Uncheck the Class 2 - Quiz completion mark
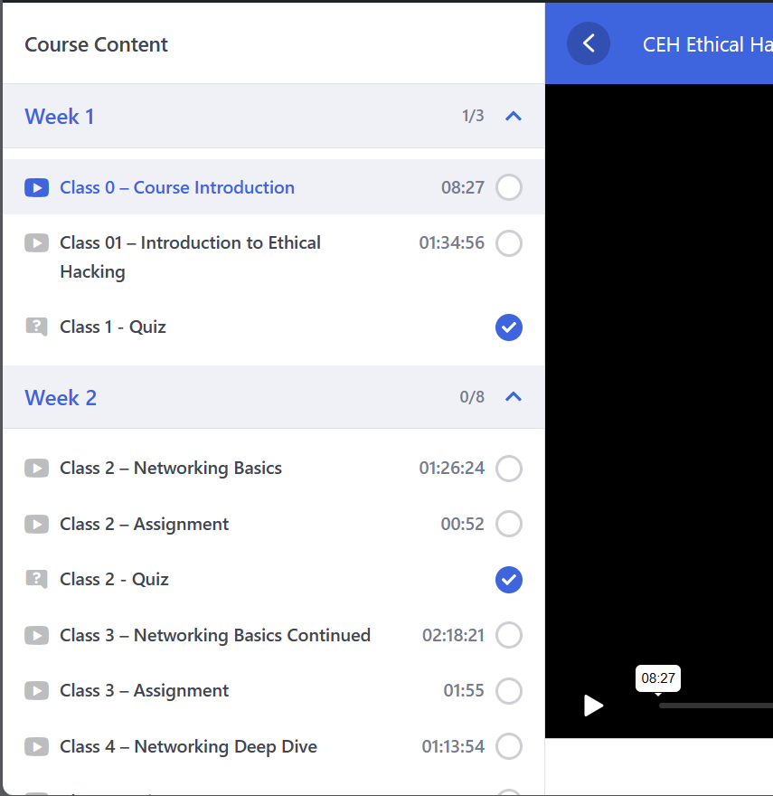The image size is (773, 796). pos(509,580)
